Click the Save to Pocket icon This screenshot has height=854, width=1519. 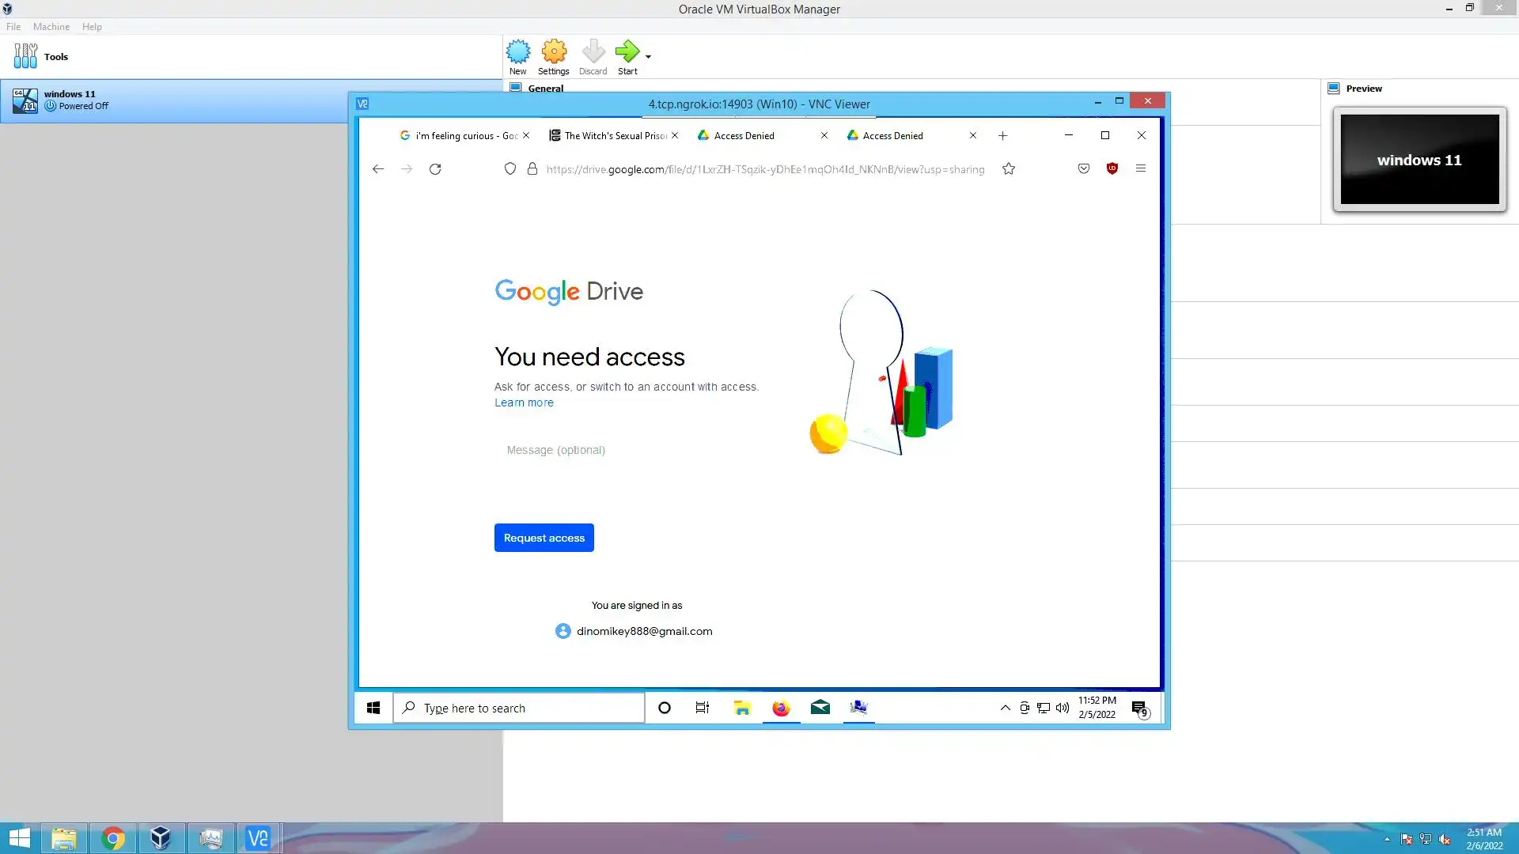click(x=1083, y=168)
